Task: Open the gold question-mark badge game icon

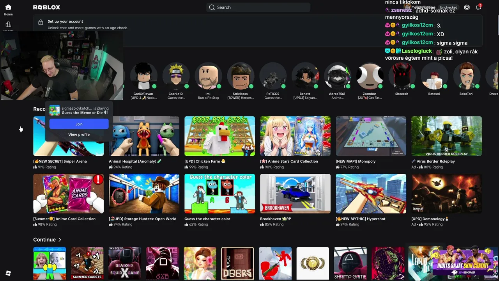Action: click(313, 263)
